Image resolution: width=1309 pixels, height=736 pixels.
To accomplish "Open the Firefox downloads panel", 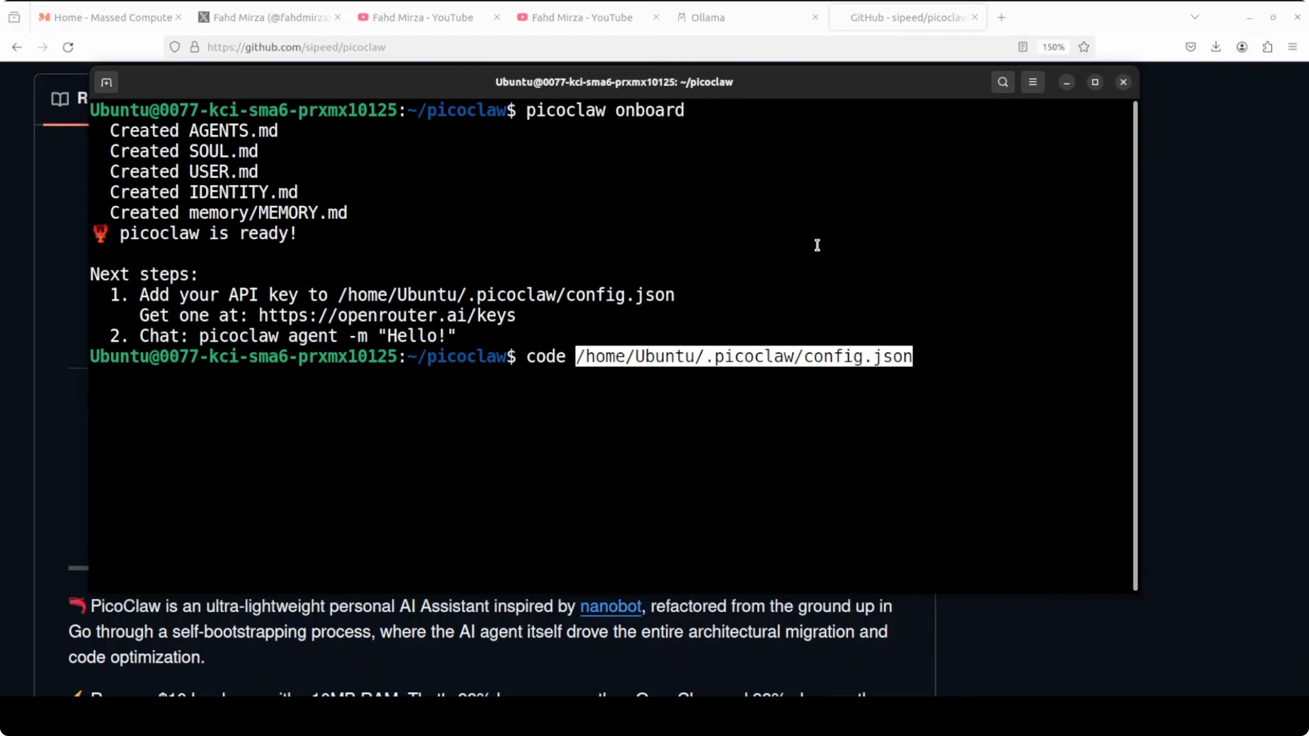I will pos(1216,47).
